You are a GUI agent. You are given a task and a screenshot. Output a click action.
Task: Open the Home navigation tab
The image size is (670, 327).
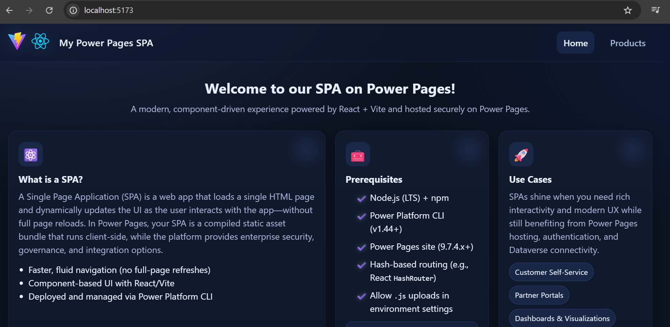[x=575, y=43]
